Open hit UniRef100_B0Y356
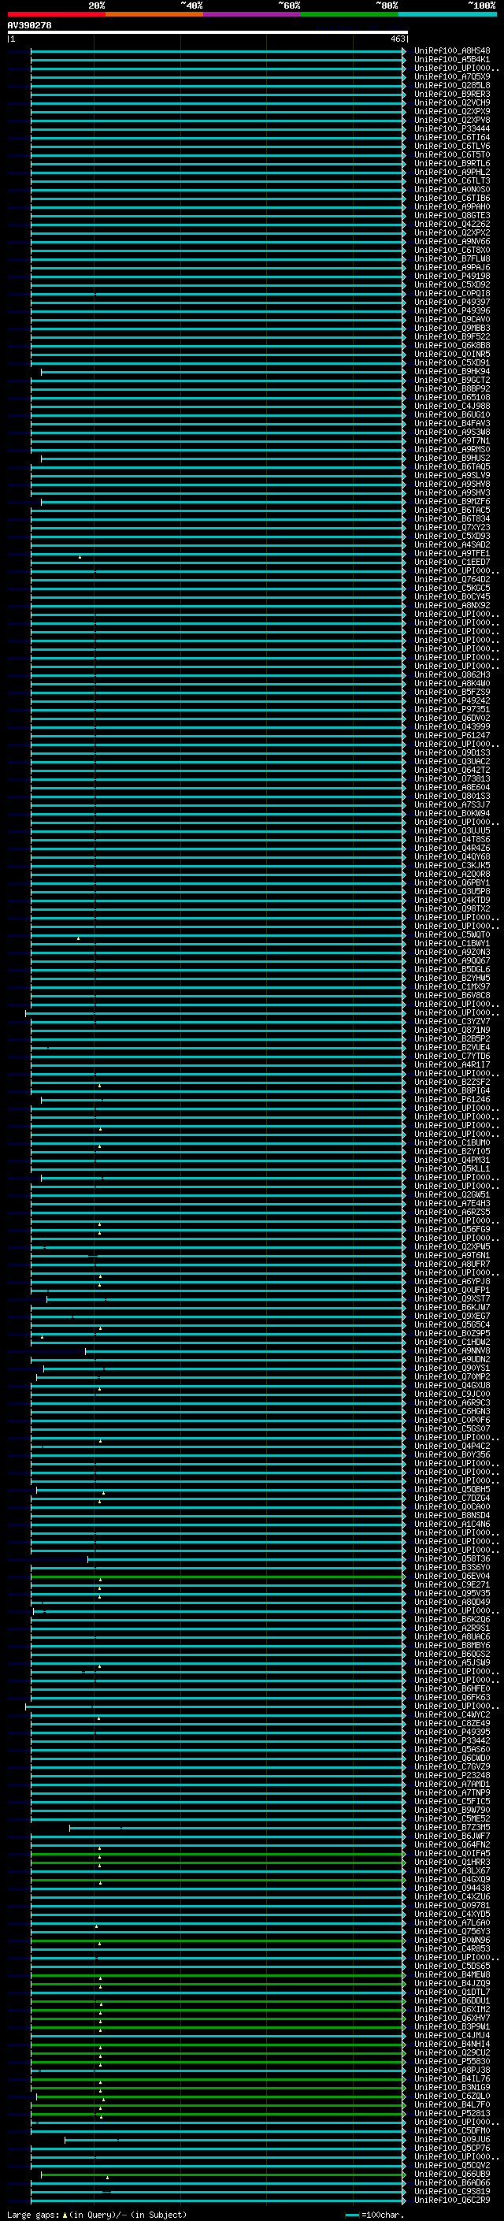 [452, 1454]
